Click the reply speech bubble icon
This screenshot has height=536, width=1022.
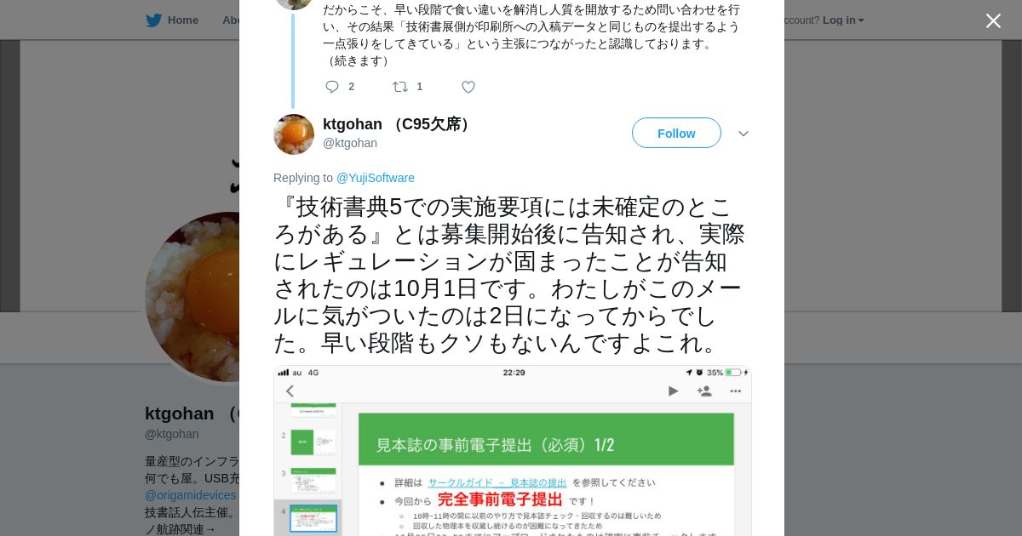tap(332, 87)
